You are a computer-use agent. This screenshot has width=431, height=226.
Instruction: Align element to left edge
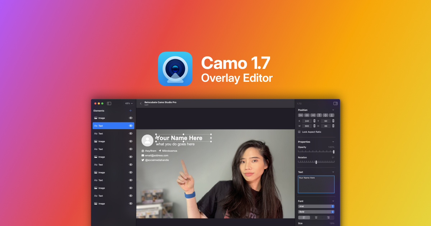pos(301,115)
